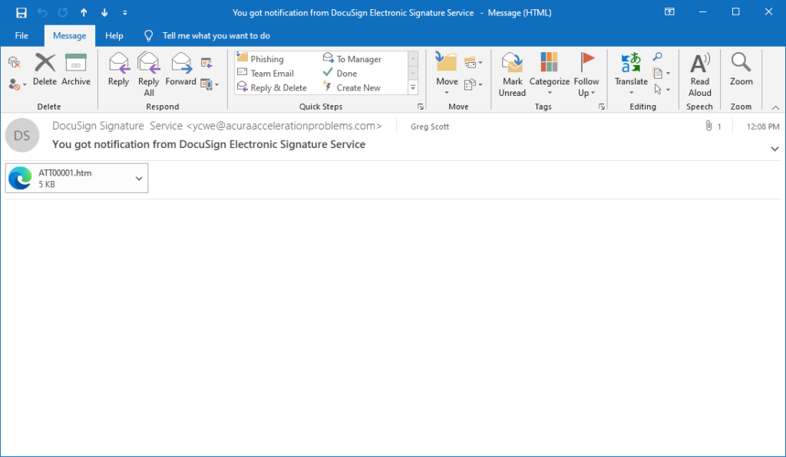Click recipient Greg Scott
This screenshot has width=786, height=457.
[430, 127]
